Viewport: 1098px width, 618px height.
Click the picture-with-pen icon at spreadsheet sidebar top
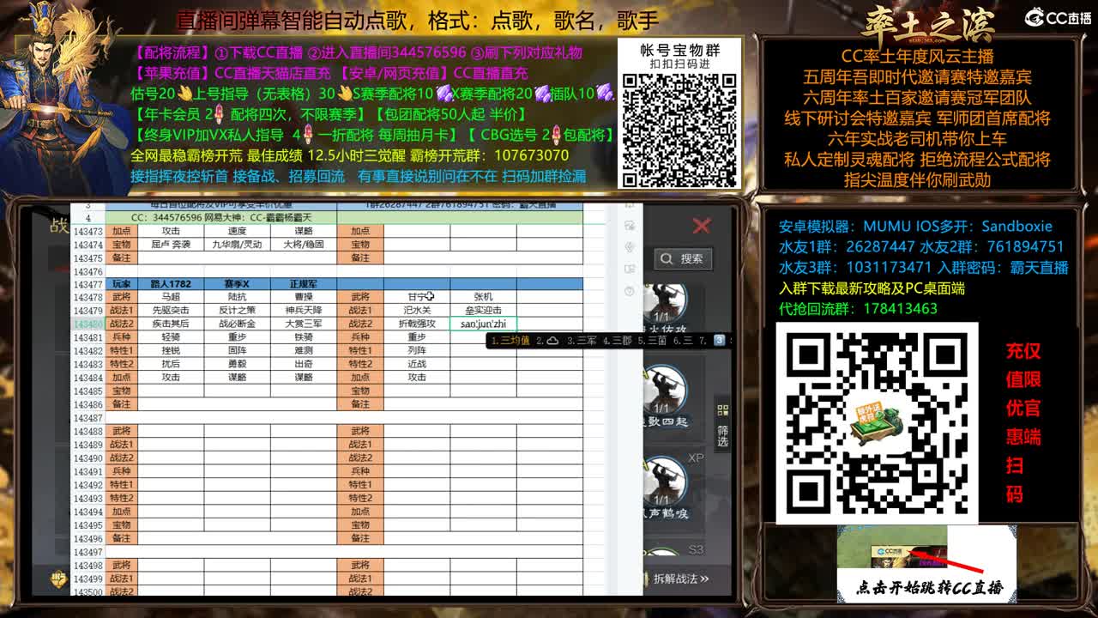(x=630, y=225)
